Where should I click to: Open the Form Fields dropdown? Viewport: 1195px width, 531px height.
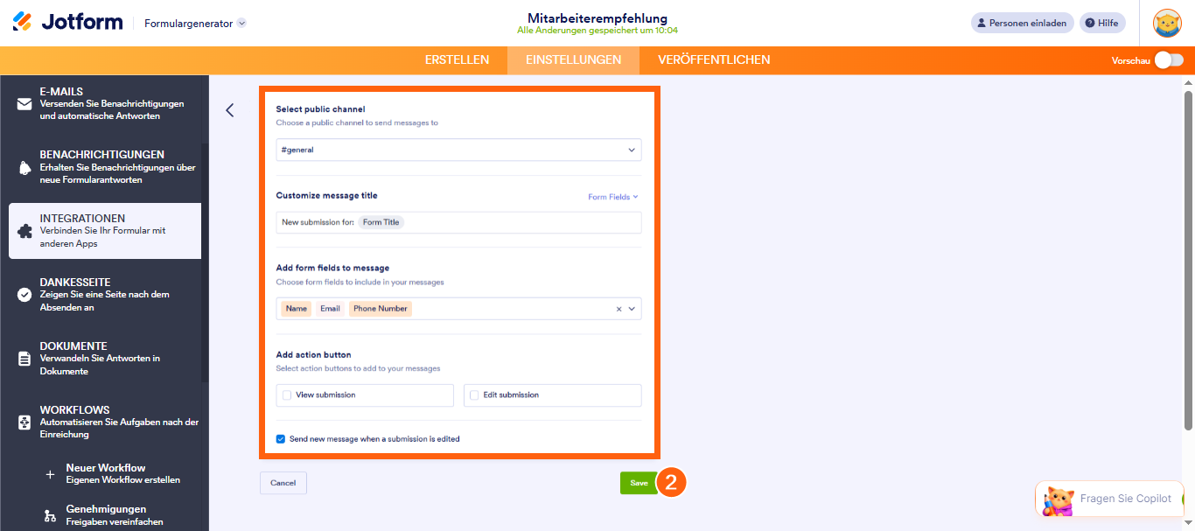coord(613,197)
